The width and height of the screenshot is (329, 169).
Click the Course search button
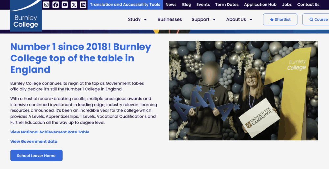[316, 19]
